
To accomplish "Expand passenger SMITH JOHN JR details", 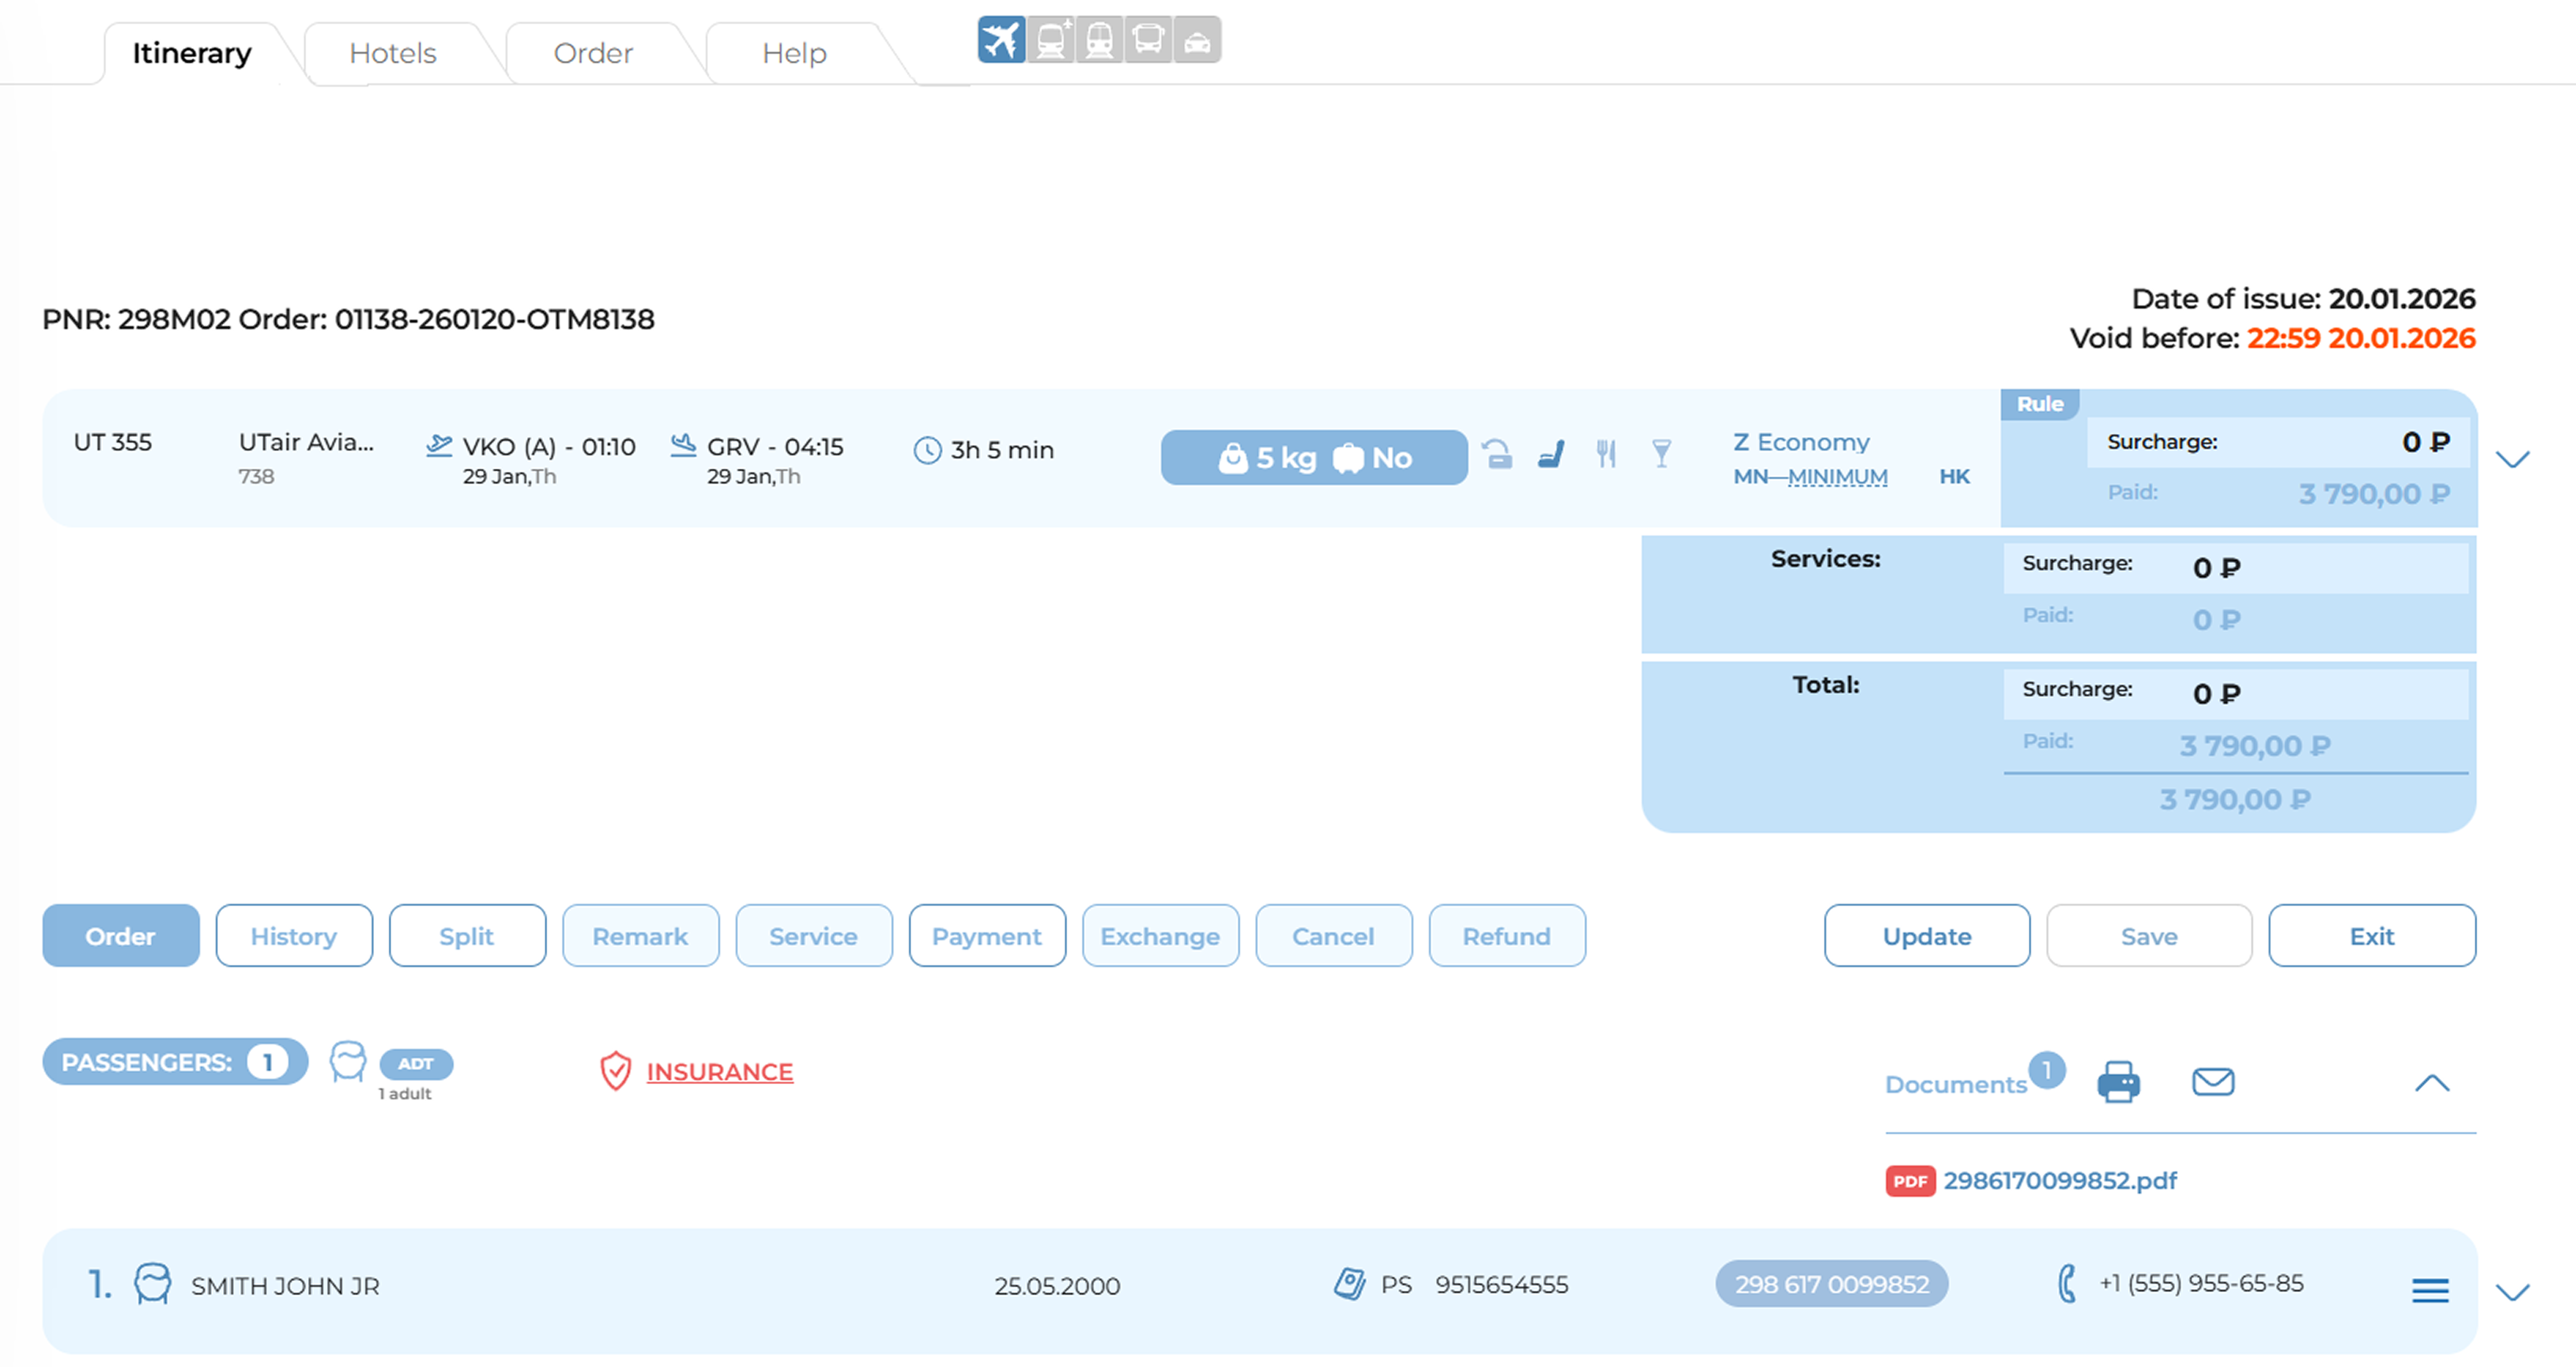I will [x=2512, y=1292].
